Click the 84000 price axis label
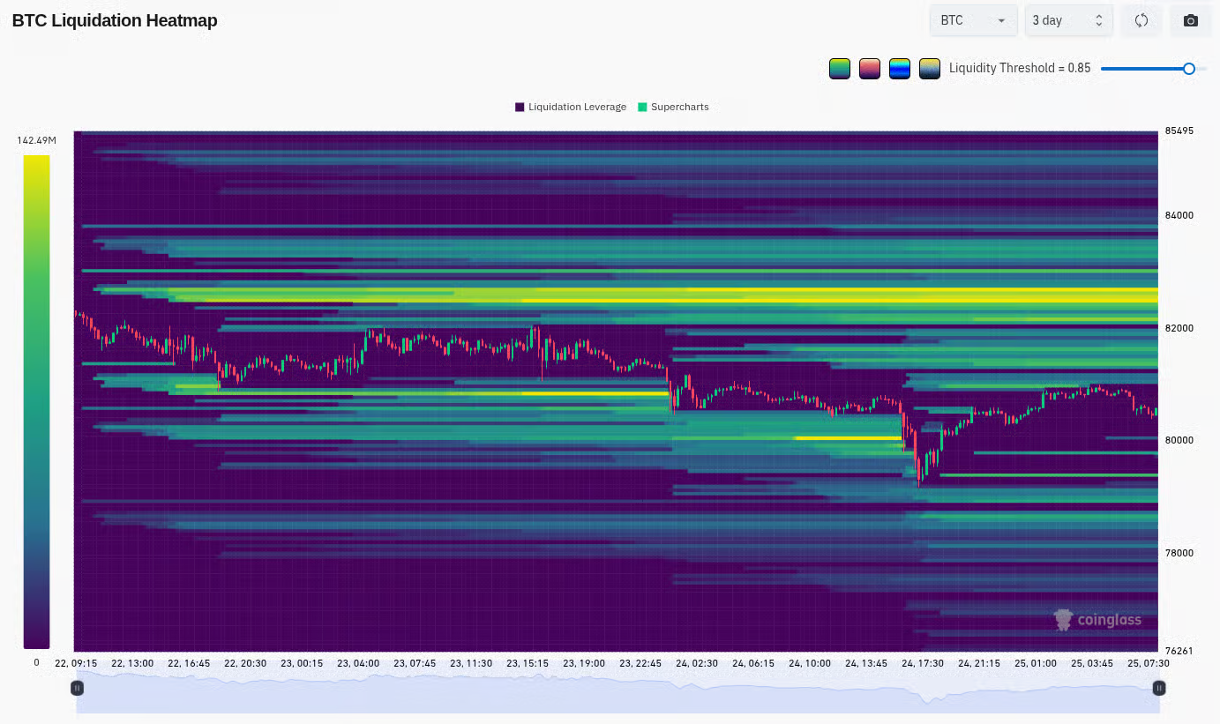1220x724 pixels. 1179,215
